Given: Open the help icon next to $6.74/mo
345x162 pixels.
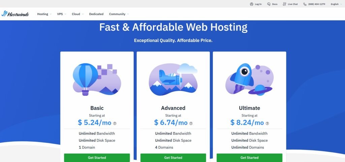Looking at the screenshot, I should click(x=191, y=123).
